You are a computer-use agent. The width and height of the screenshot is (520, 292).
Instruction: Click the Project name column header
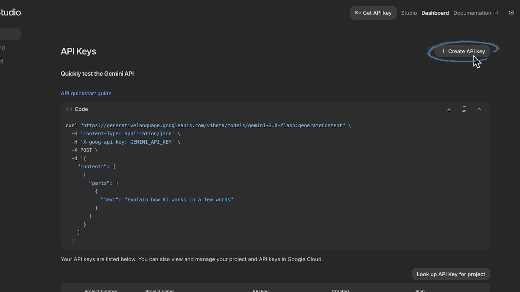click(x=159, y=290)
